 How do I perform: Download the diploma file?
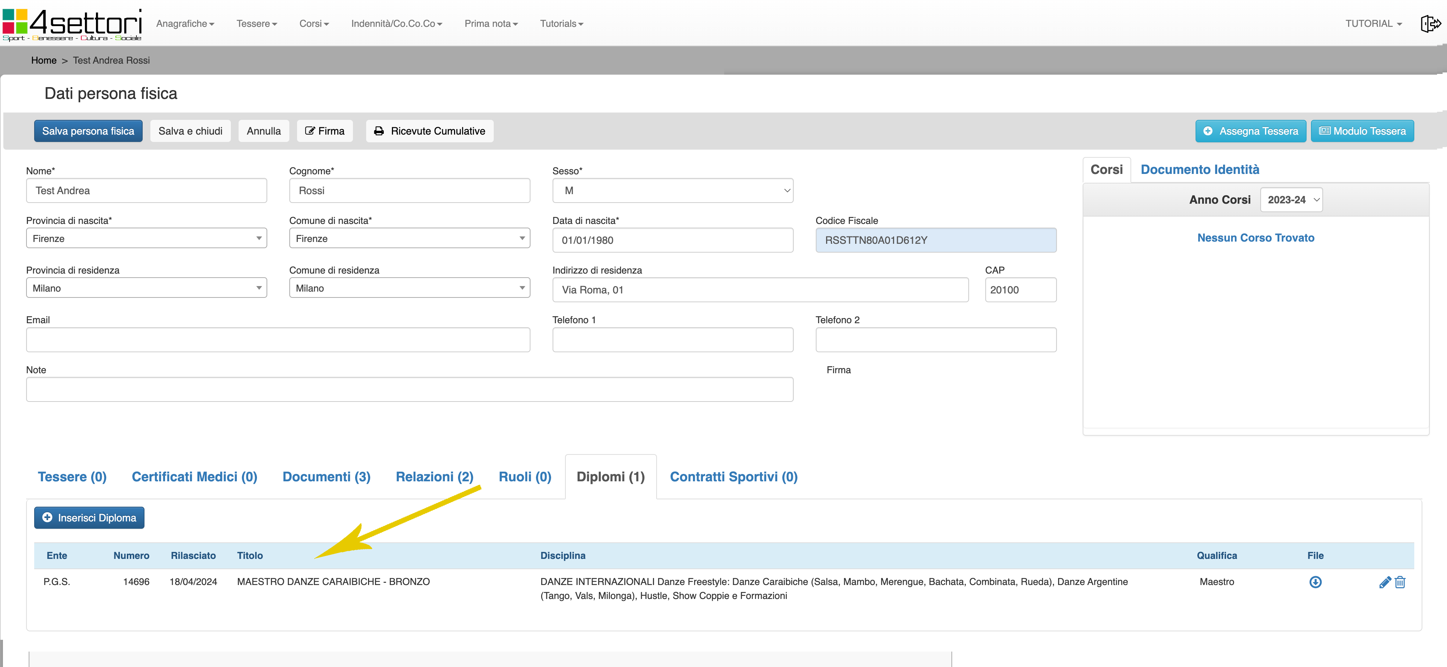(x=1315, y=582)
